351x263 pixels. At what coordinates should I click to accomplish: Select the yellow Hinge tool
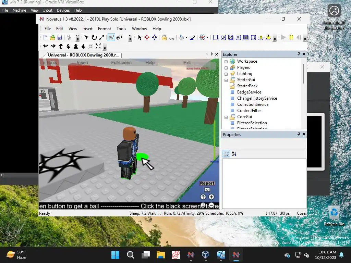click(261, 37)
